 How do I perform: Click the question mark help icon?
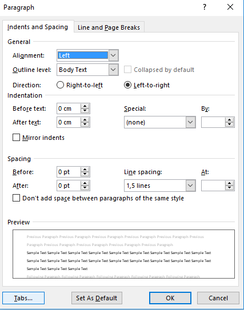click(x=205, y=7)
